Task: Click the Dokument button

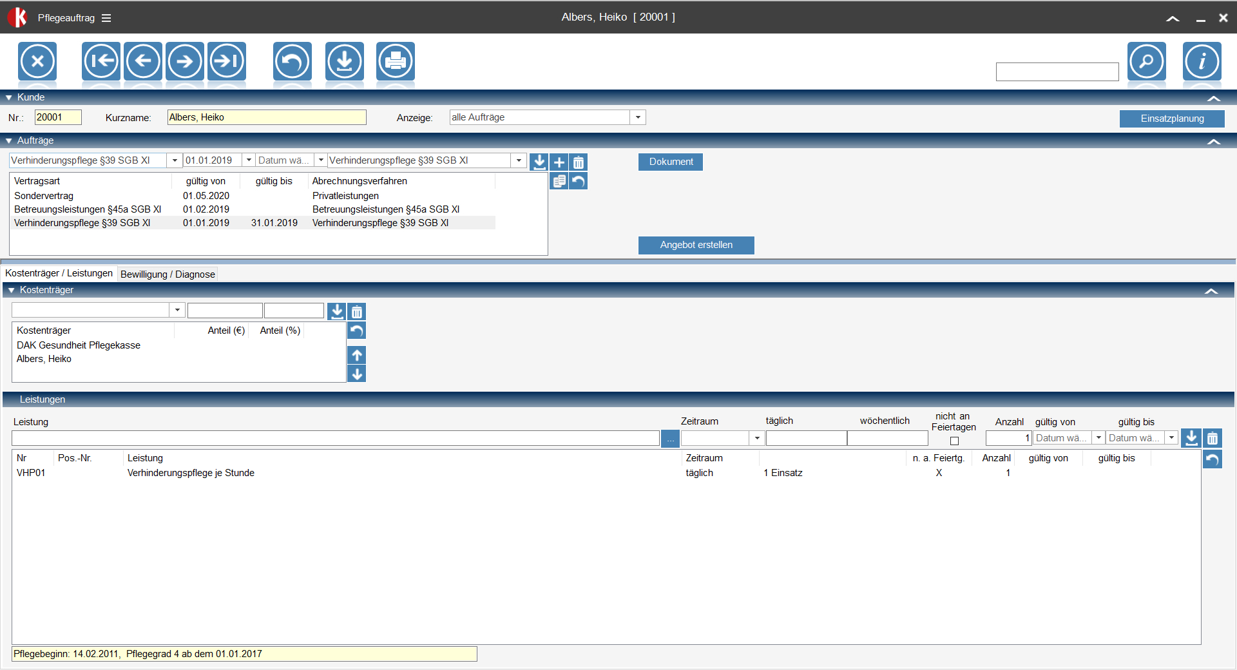Action: [x=671, y=162]
